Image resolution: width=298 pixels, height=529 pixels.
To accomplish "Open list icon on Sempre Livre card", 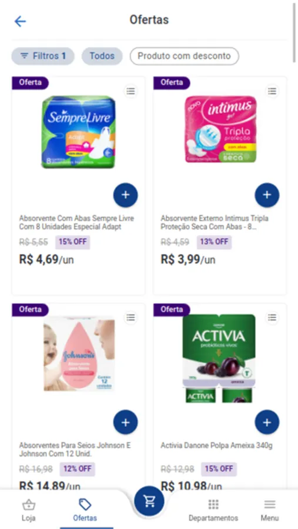I will pos(130,91).
